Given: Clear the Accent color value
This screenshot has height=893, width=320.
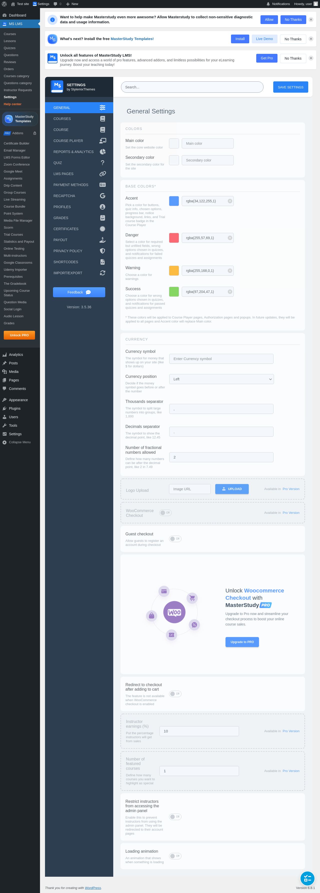Looking at the screenshot, I should tap(230, 201).
